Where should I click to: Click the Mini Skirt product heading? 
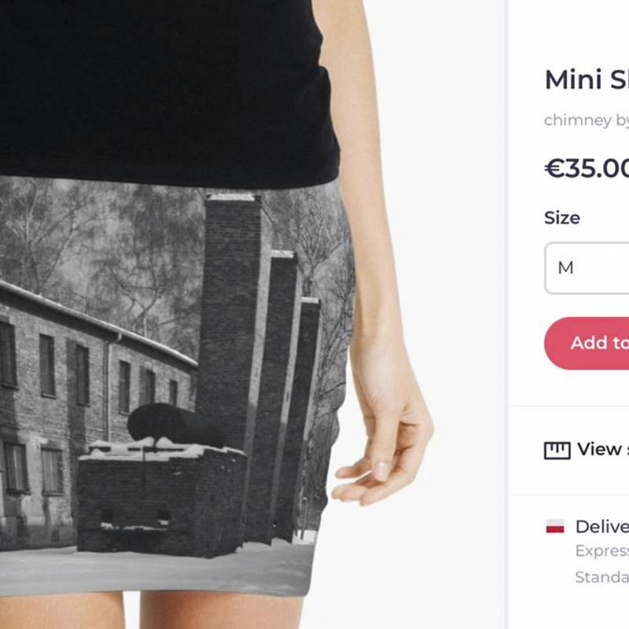pyautogui.click(x=587, y=79)
